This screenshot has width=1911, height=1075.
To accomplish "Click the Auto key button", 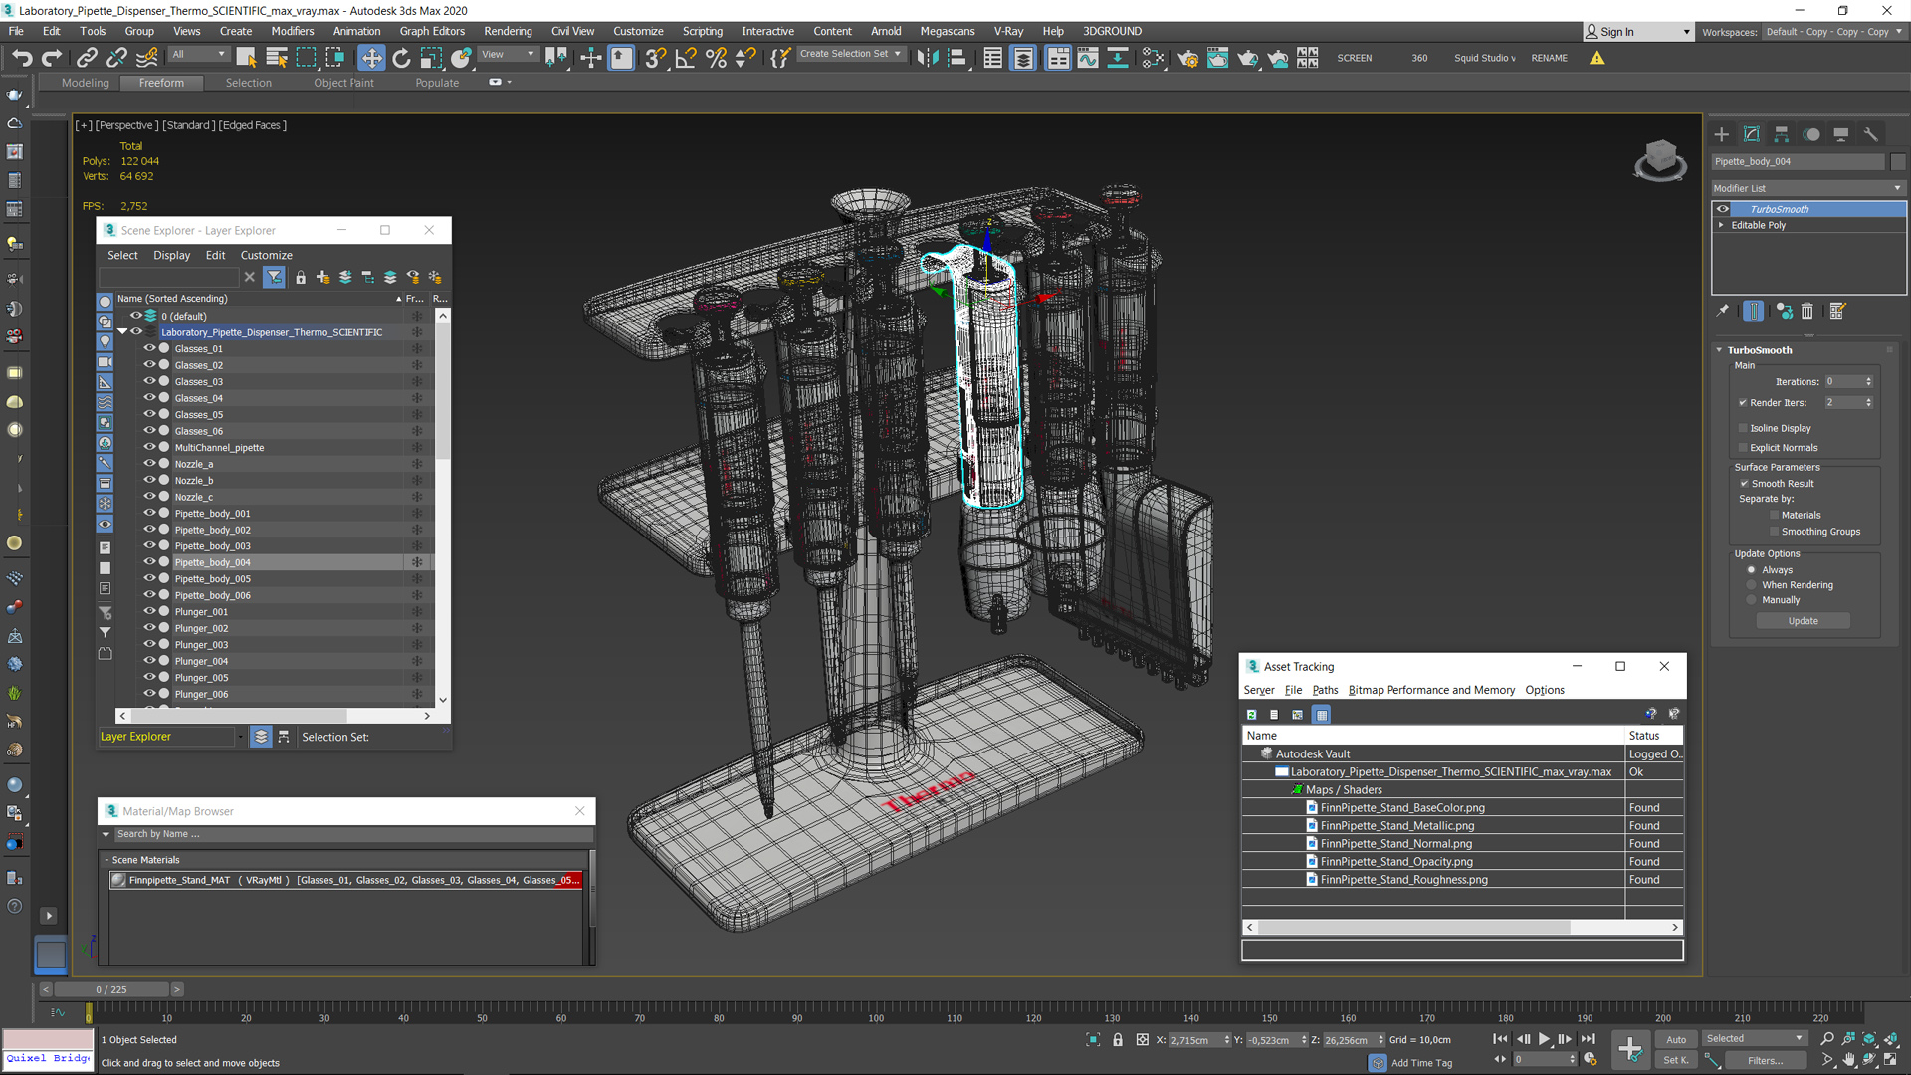I will (x=1676, y=1039).
